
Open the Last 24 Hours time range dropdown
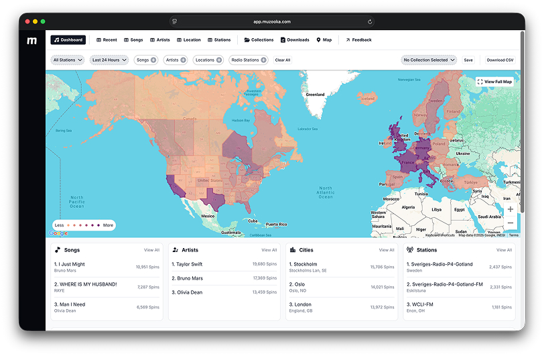point(109,60)
